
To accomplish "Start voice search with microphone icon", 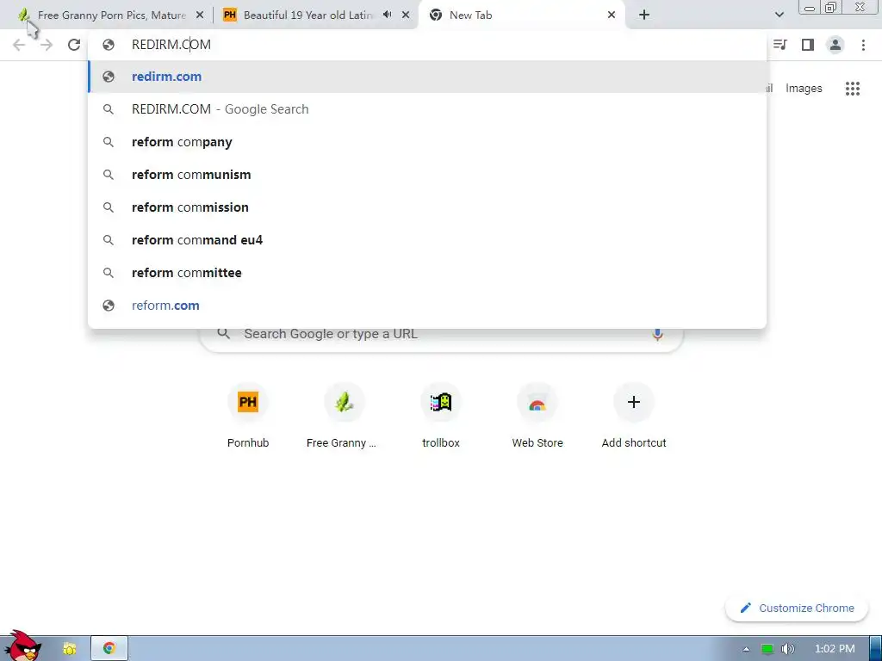I will (x=657, y=334).
